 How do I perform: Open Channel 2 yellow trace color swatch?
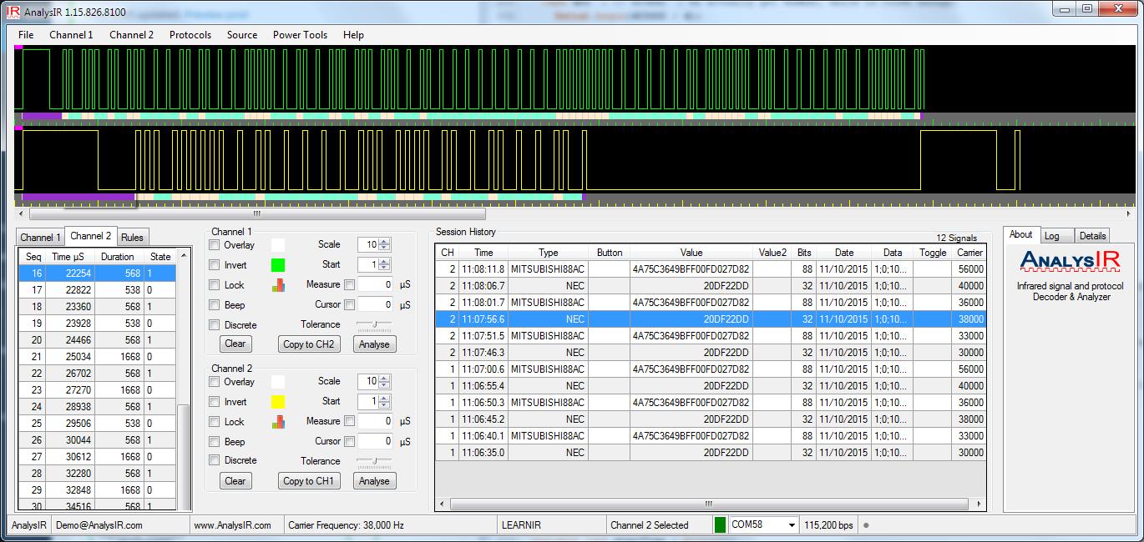(278, 402)
